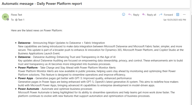
Task: Select recipient Test 1
Action: [21, 20]
